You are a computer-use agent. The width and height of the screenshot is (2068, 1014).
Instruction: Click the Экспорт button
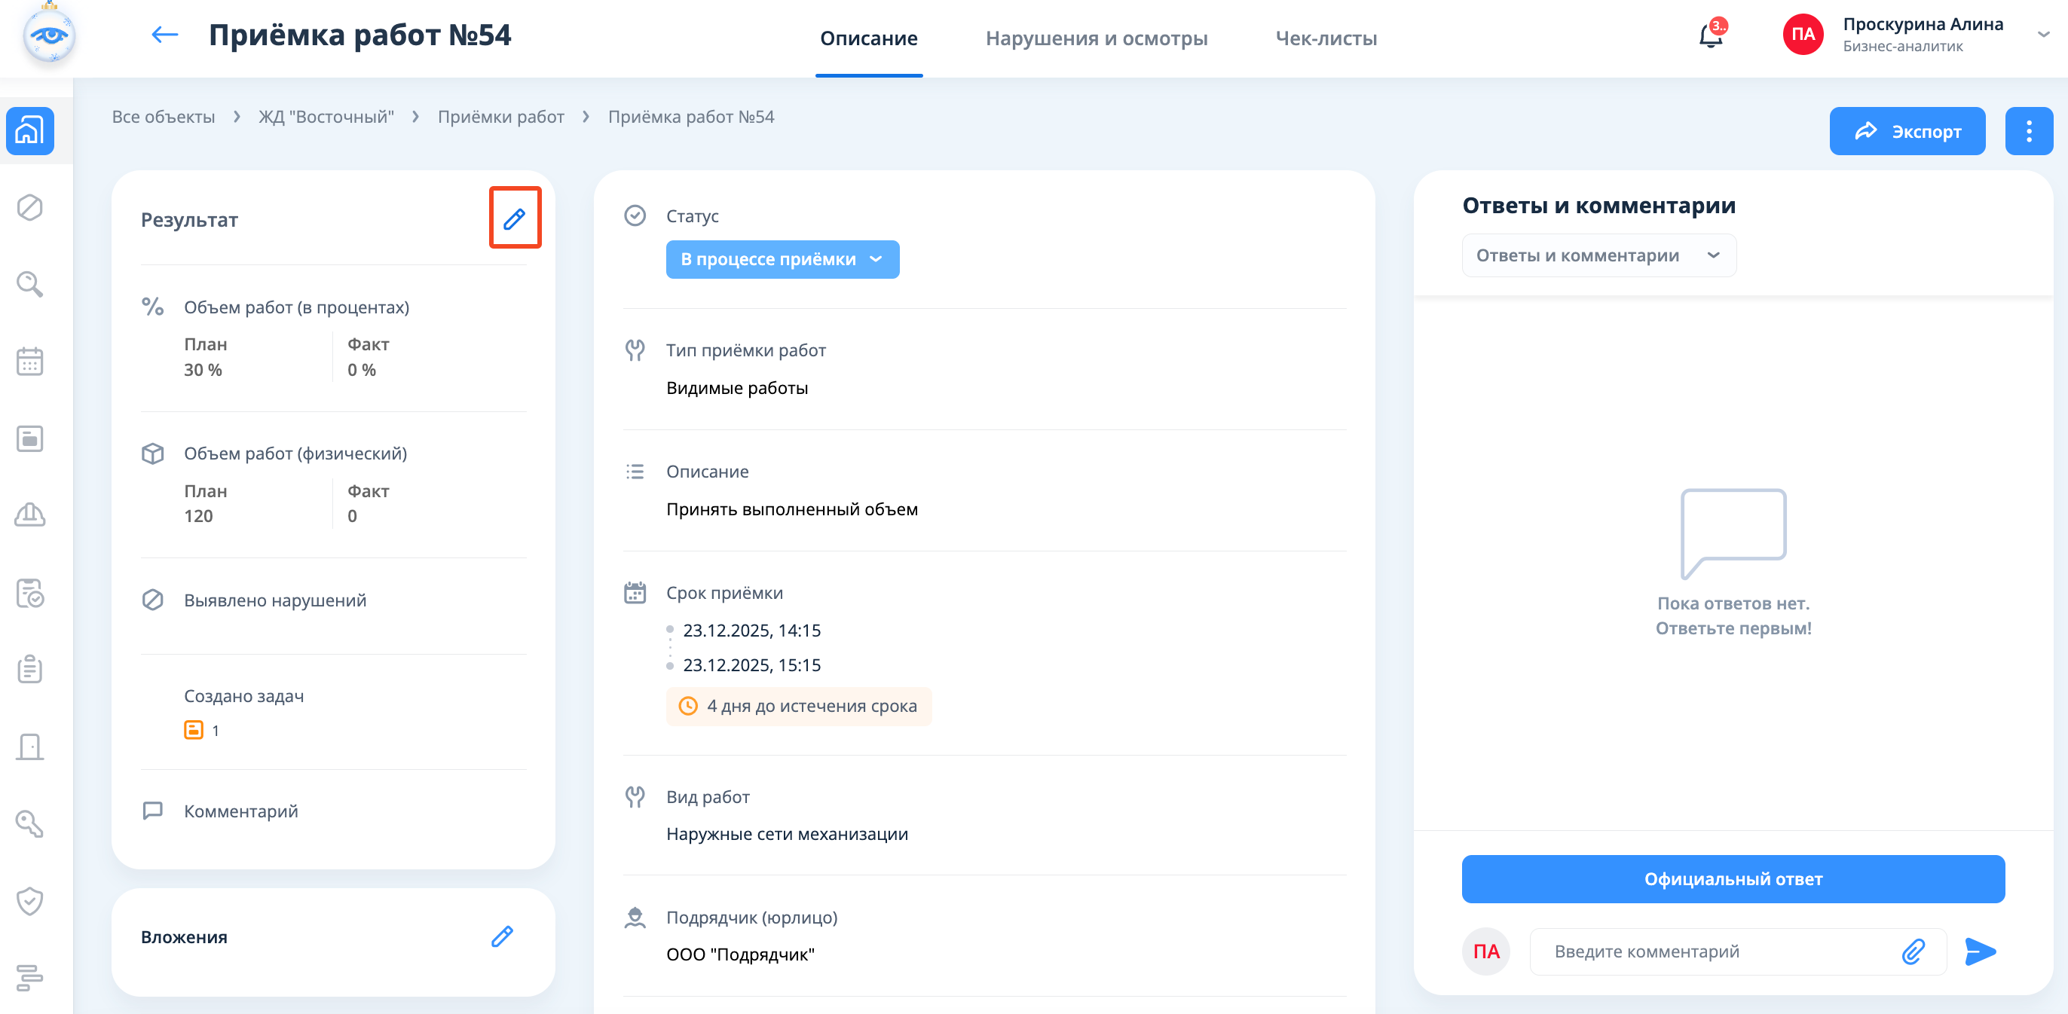pyautogui.click(x=1907, y=131)
